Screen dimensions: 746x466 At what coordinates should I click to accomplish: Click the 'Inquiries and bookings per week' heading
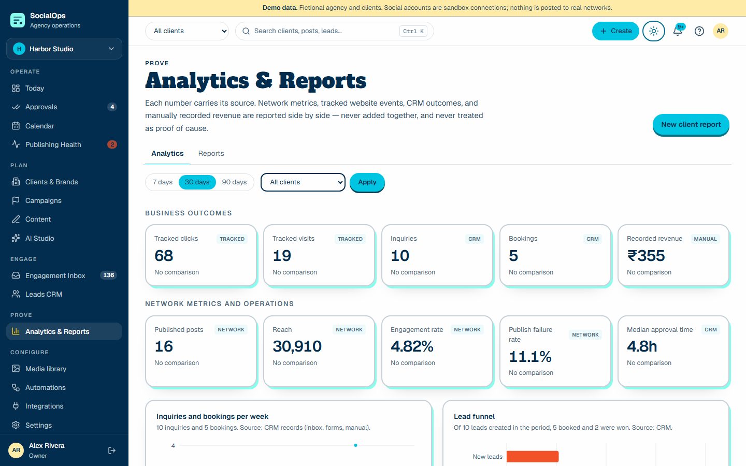tap(212, 416)
